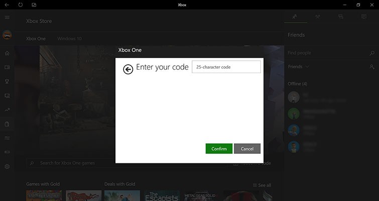This screenshot has height=201, width=379.
Task: Click the Confirm button
Action: (x=219, y=149)
